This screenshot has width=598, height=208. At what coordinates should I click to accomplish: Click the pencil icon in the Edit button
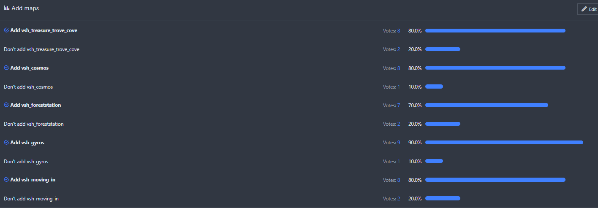[x=584, y=9]
